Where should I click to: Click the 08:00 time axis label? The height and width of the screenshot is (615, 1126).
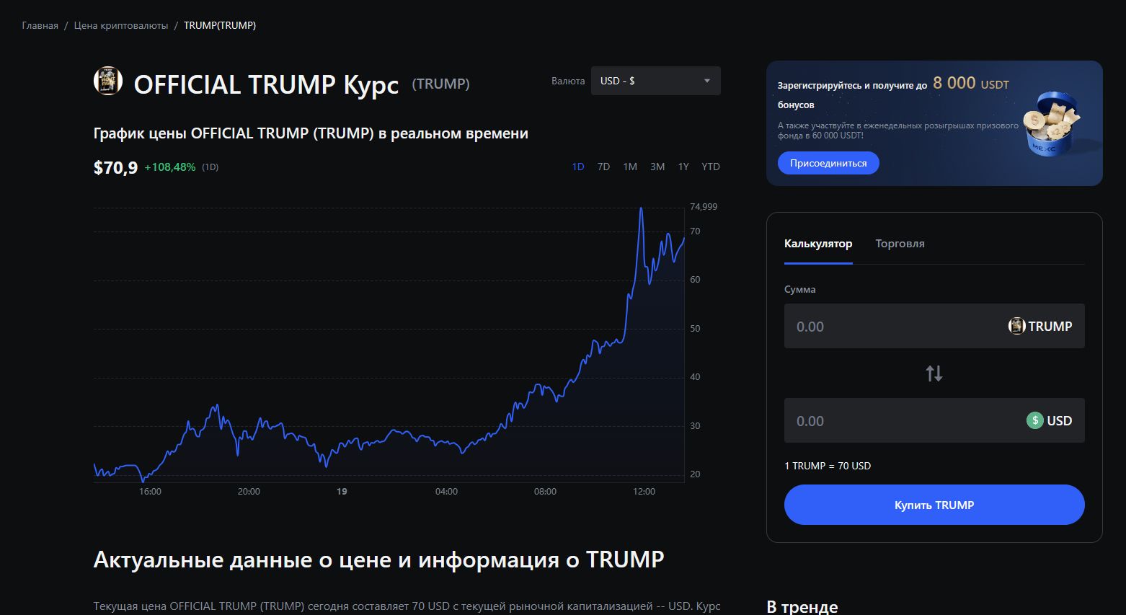545,492
